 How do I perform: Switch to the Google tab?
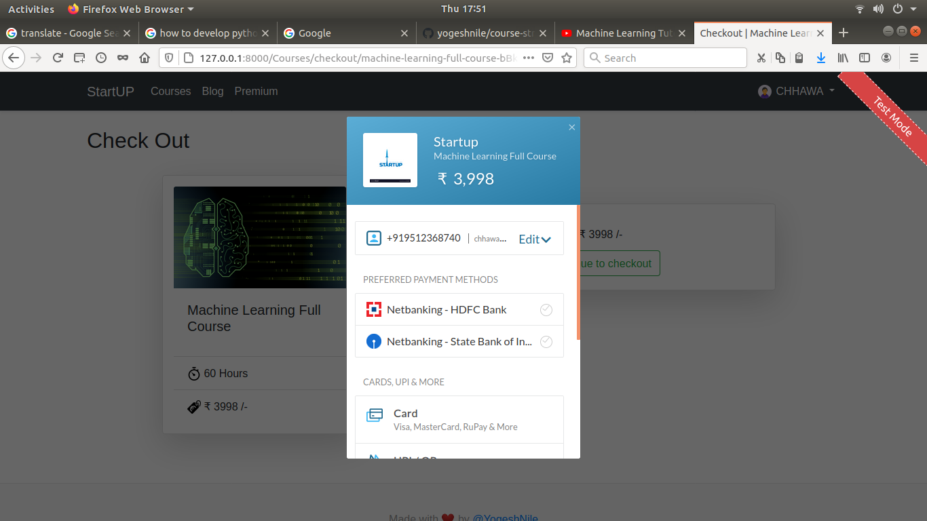tap(346, 33)
